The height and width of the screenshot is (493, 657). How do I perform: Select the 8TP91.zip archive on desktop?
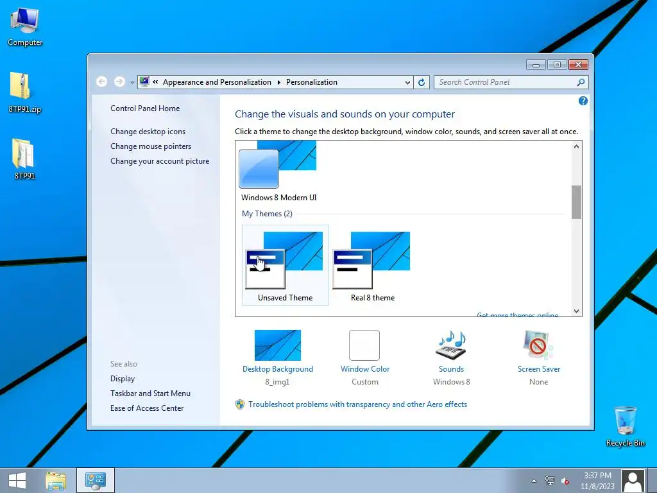[25, 92]
